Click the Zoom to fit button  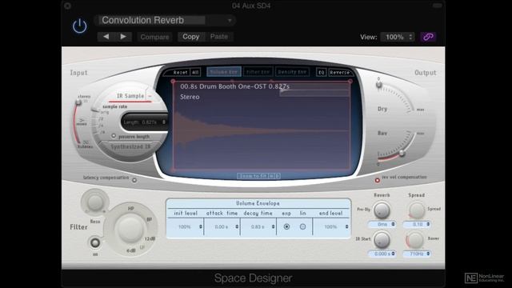[253, 176]
